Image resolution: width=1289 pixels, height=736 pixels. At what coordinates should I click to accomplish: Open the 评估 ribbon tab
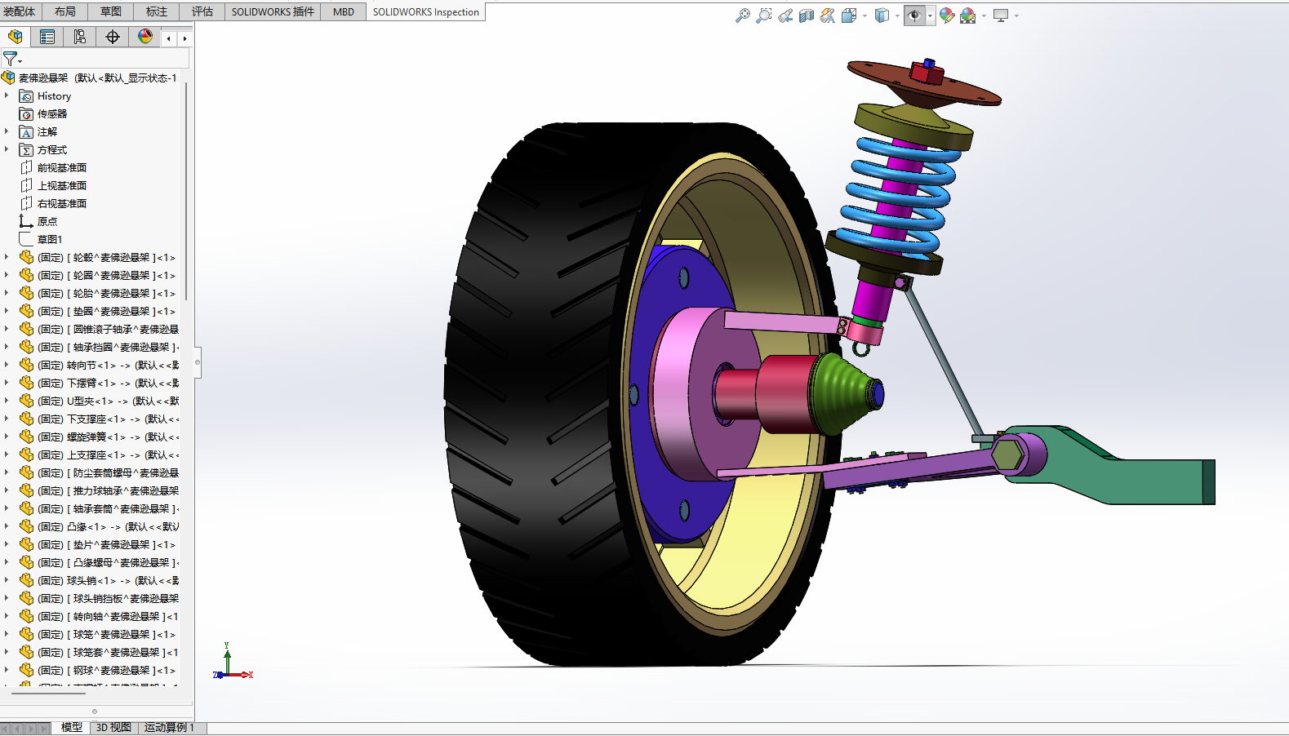pos(202,11)
